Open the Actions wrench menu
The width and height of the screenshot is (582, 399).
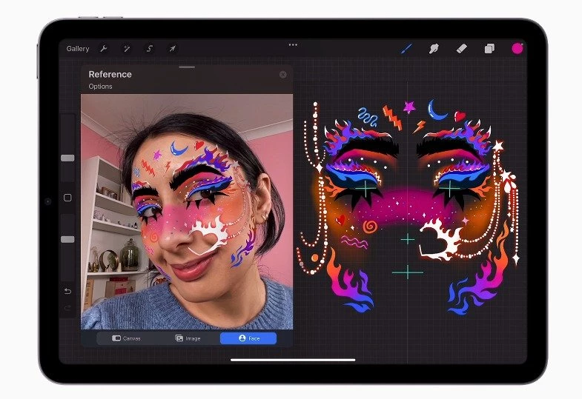104,49
